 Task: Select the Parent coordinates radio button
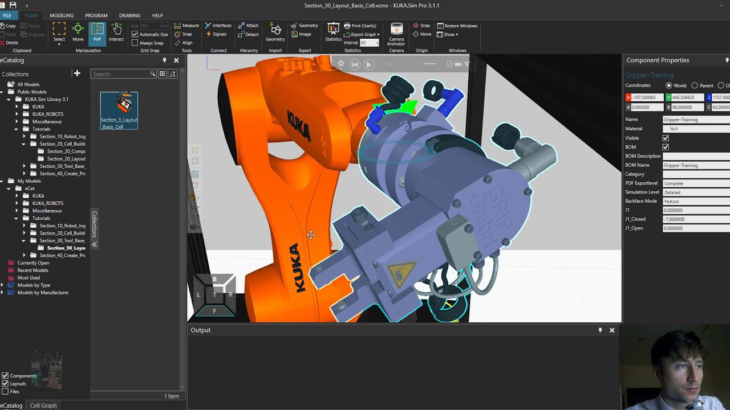[695, 85]
